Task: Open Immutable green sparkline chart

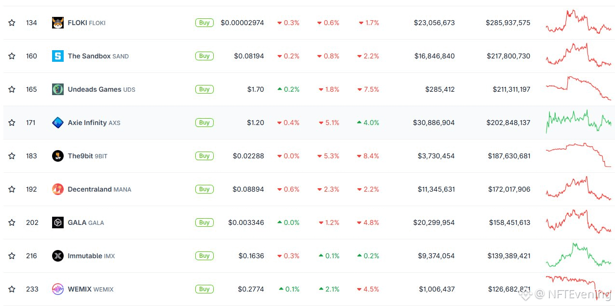Action: (x=578, y=255)
